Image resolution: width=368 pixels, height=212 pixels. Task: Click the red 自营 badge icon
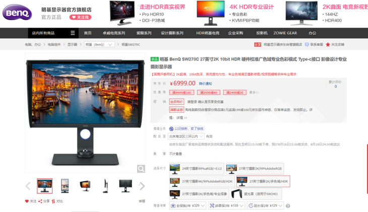(258, 44)
